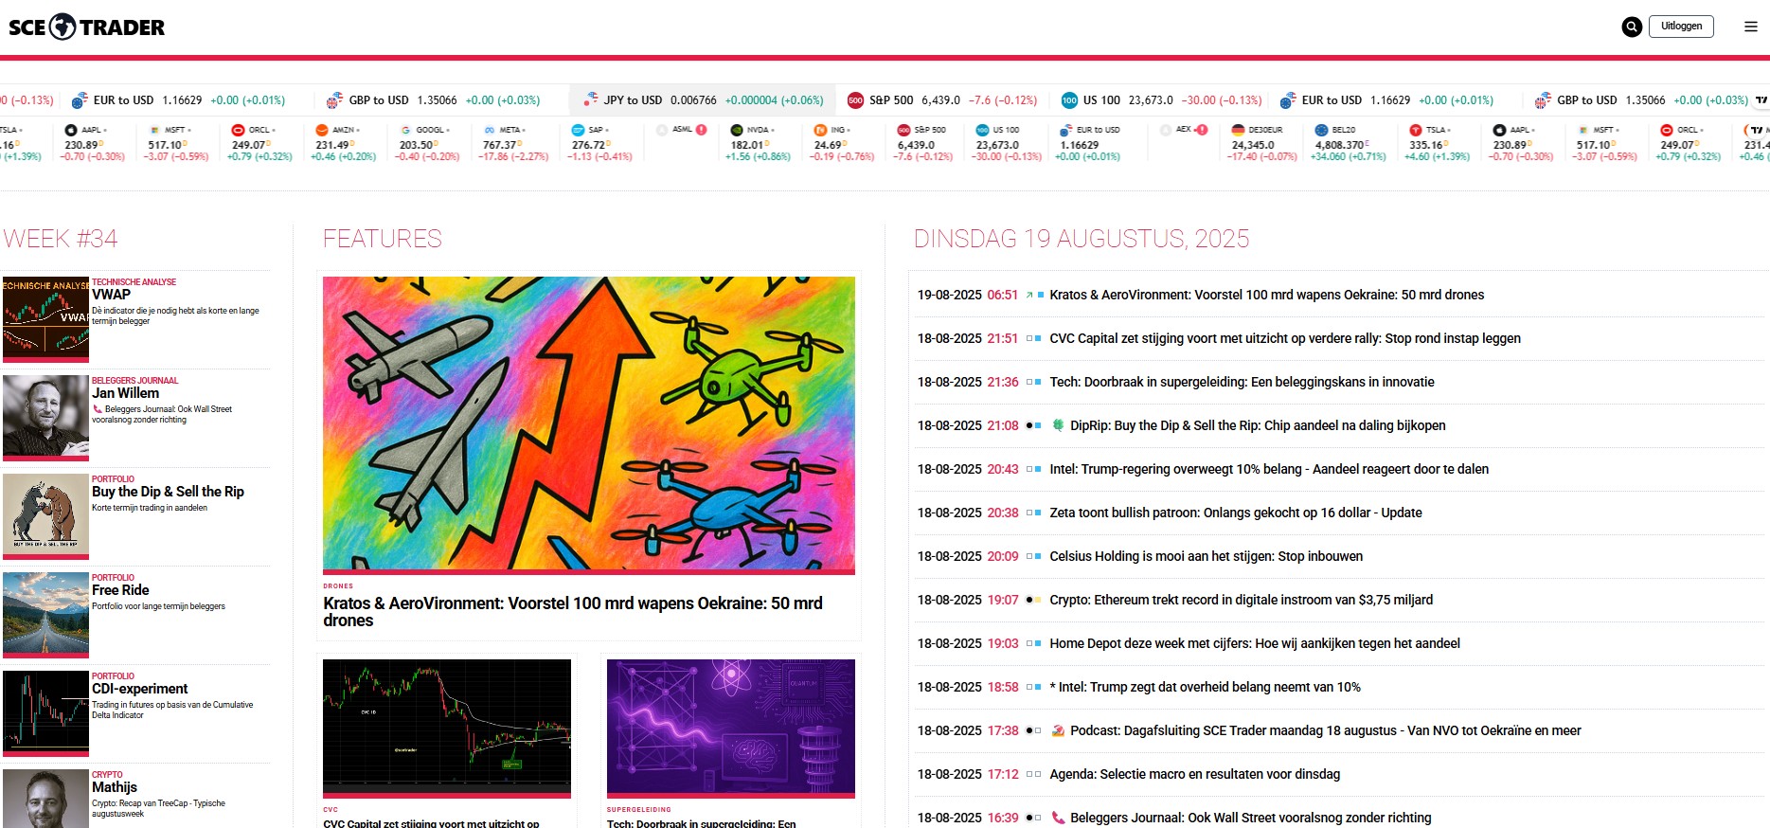The width and height of the screenshot is (1770, 828).
Task: Click the phone icon under Jan Willem in sidebar
Action: pos(97,409)
